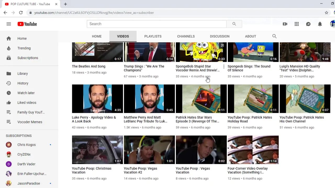The image size is (335, 188).
Task: Switch to the HOME channel tab
Action: 97,36
